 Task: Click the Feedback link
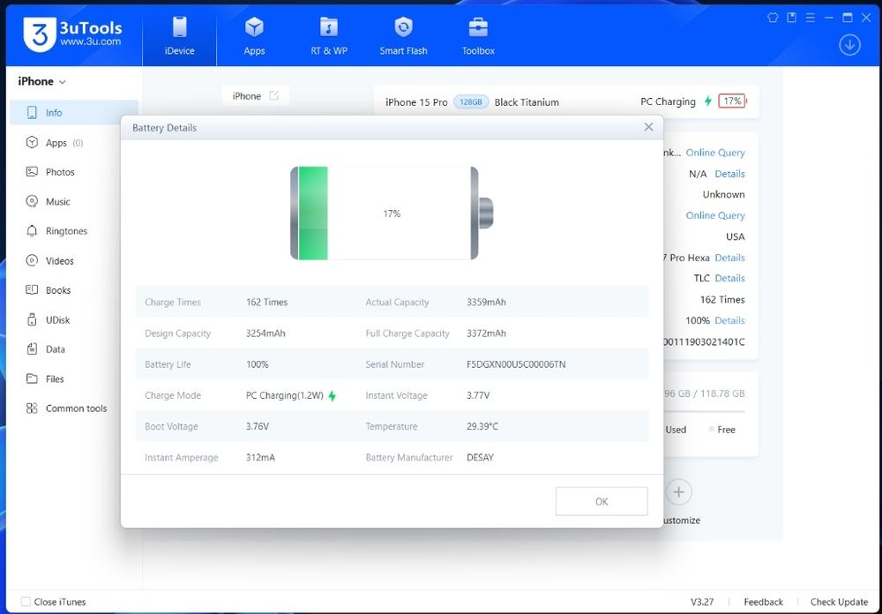pos(763,602)
